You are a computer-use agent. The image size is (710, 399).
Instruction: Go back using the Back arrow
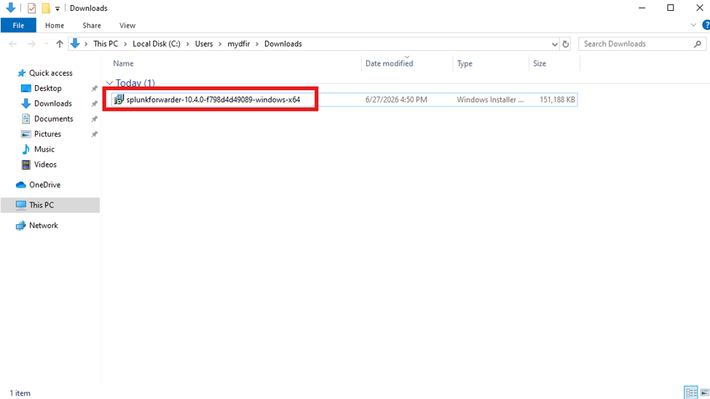pos(12,44)
